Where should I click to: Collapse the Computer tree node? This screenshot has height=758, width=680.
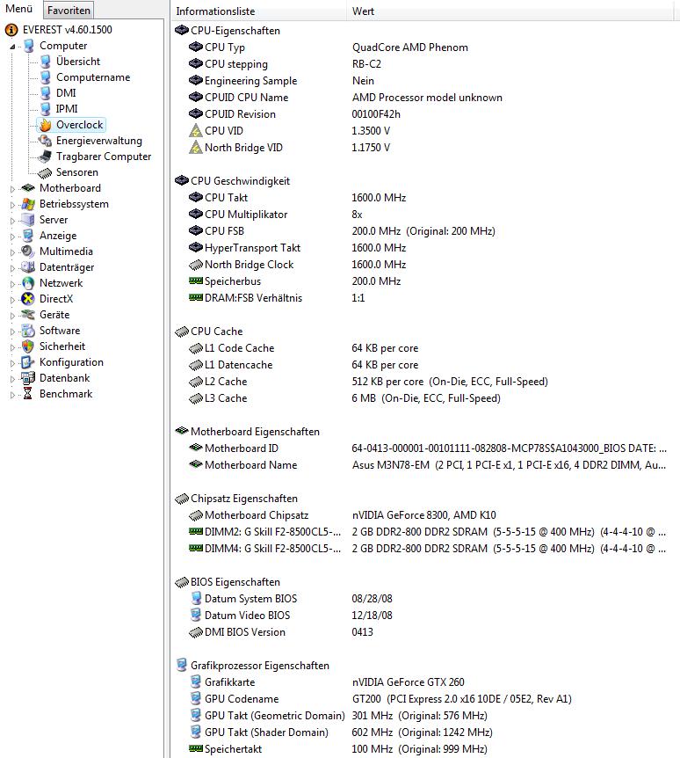tap(13, 47)
